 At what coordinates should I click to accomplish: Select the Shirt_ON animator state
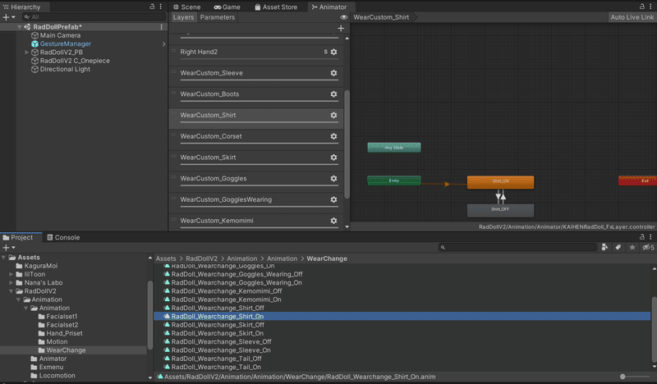pyautogui.click(x=500, y=181)
